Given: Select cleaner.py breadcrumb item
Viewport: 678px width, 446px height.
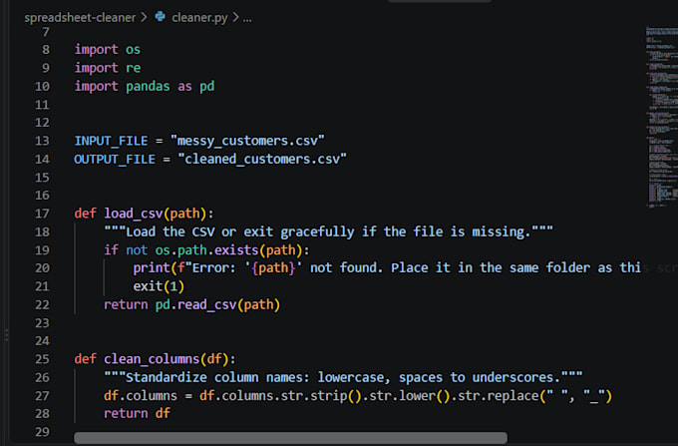Looking at the screenshot, I should pos(199,18).
